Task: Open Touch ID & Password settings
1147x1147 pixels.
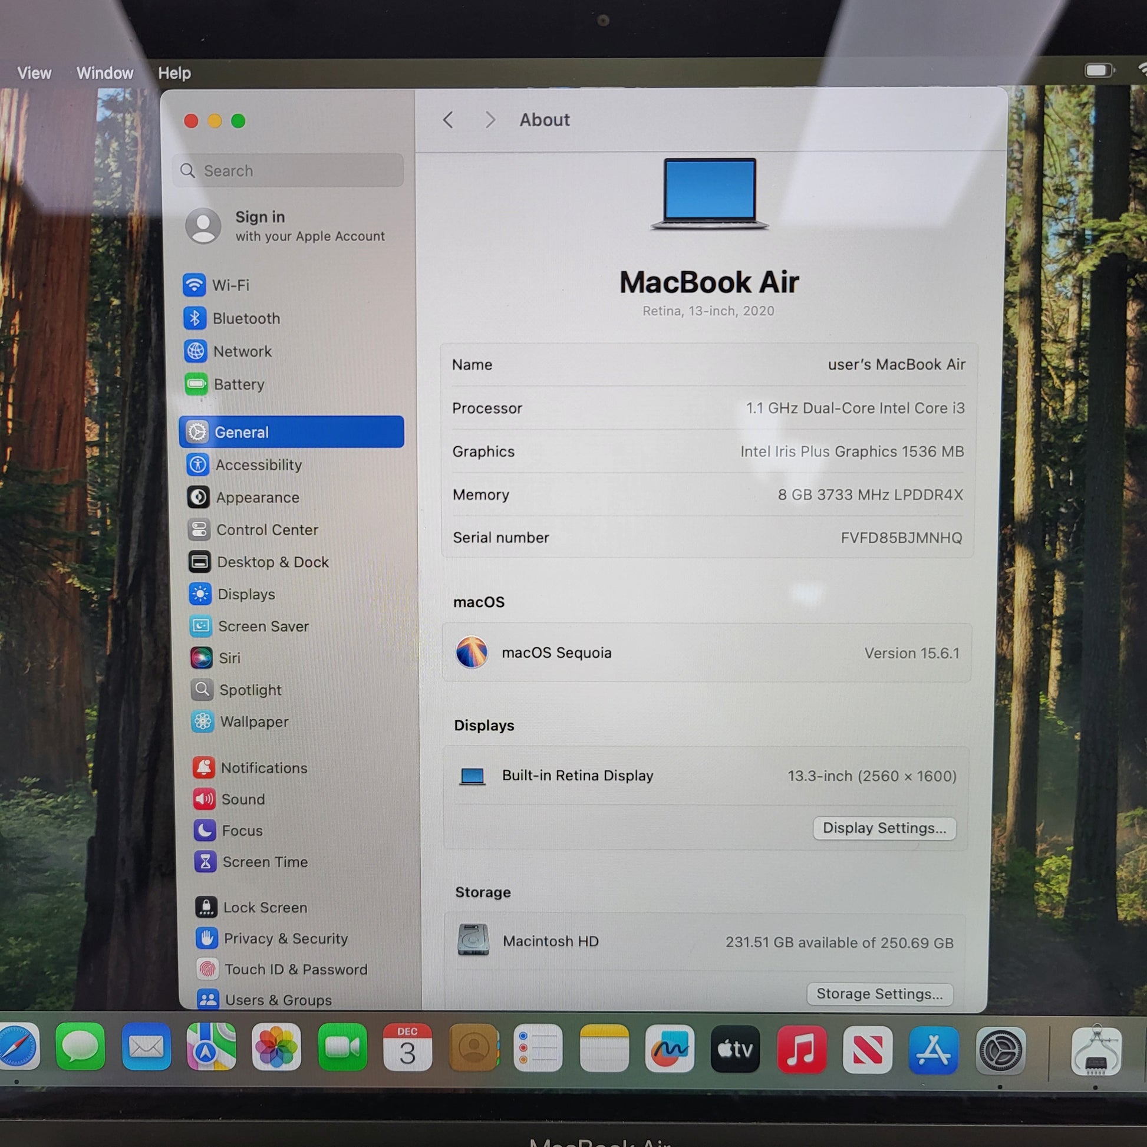Action: pyautogui.click(x=296, y=970)
